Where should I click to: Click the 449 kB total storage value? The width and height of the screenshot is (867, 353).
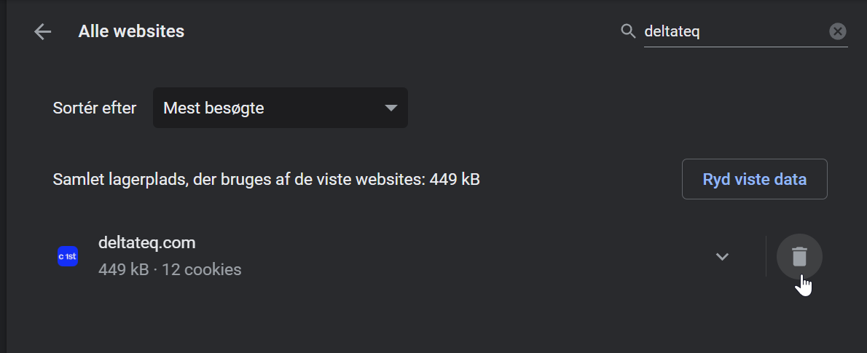pyautogui.click(x=455, y=180)
